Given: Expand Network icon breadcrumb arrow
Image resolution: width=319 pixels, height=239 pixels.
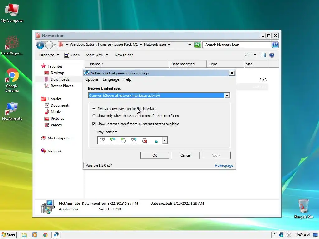Looking at the screenshot, I should pyautogui.click(x=169, y=45).
